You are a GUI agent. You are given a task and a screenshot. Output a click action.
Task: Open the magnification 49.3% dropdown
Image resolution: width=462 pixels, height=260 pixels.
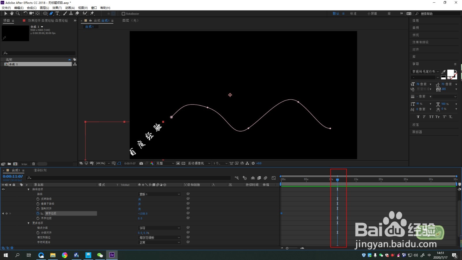click(x=103, y=163)
